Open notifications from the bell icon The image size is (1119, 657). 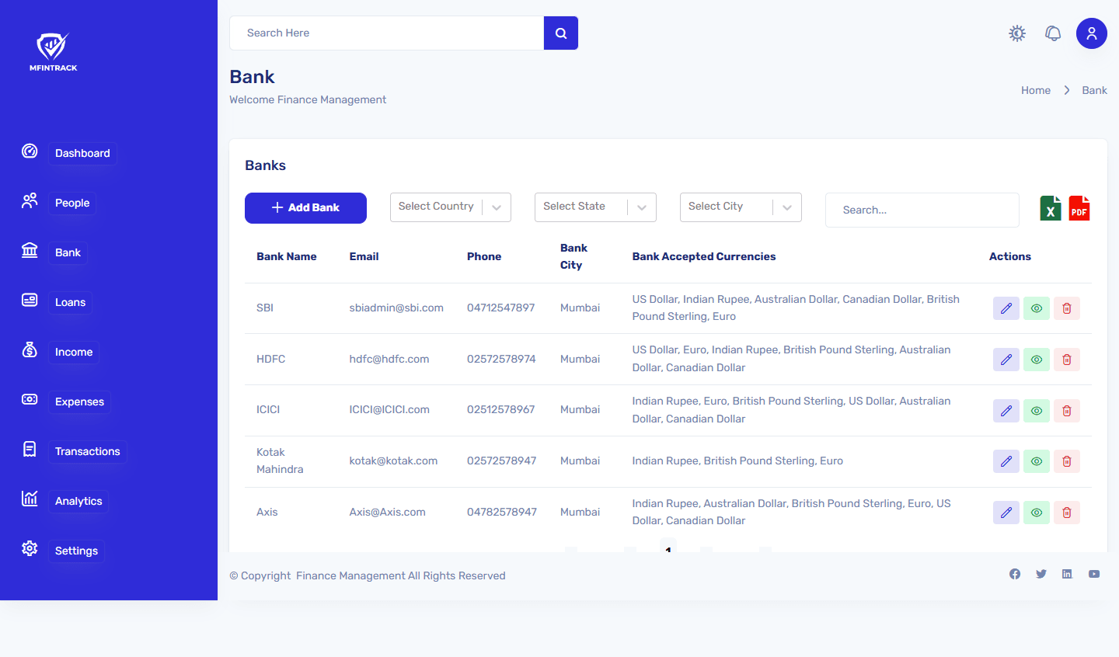[x=1053, y=33]
